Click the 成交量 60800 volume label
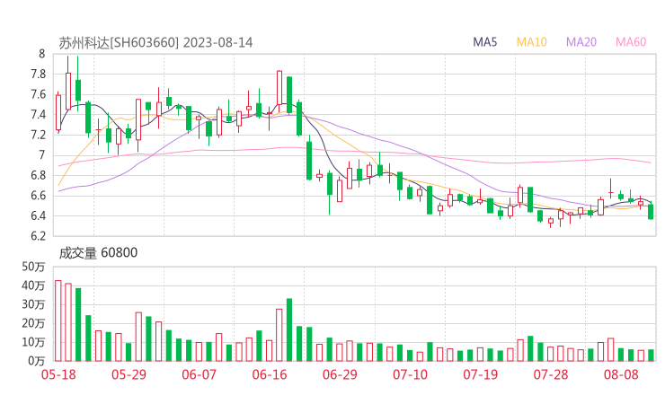This screenshot has width=665, height=395. pyautogui.click(x=98, y=253)
